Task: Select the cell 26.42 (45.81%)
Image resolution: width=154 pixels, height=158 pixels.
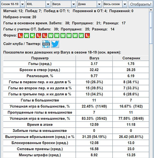Action: (131, 137)
